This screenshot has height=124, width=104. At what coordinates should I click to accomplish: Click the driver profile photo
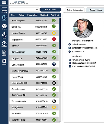click(83, 28)
